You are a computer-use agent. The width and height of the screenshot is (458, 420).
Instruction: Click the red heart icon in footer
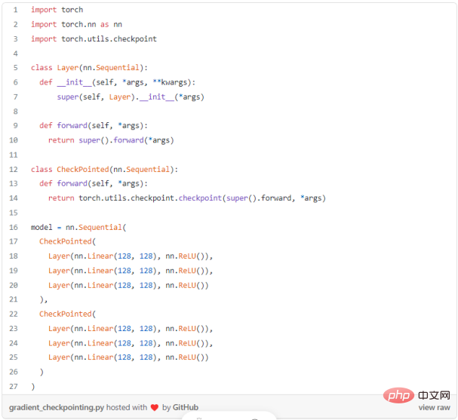pyautogui.click(x=155, y=407)
